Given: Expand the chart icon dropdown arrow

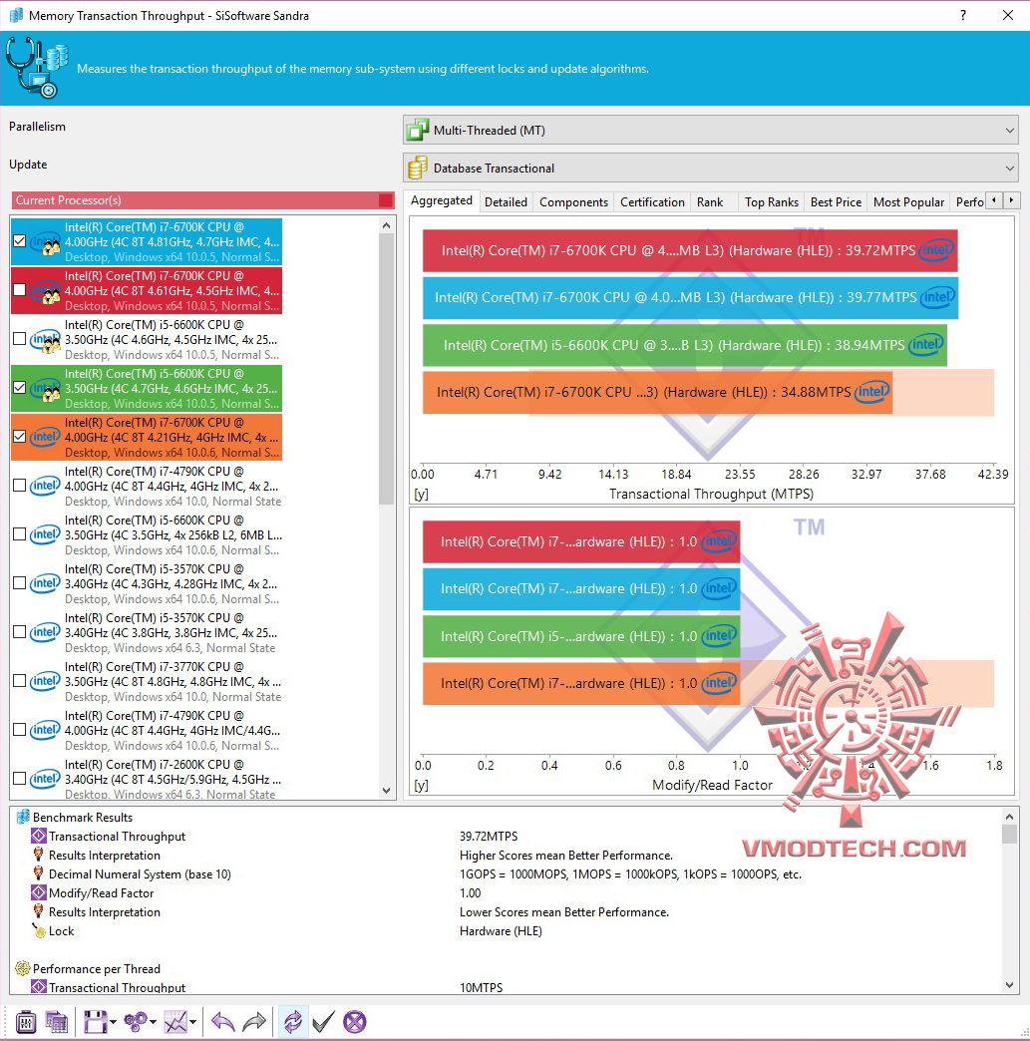Looking at the screenshot, I should click(192, 1022).
